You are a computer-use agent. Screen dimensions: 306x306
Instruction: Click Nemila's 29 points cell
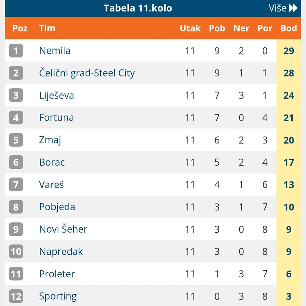[x=288, y=51]
